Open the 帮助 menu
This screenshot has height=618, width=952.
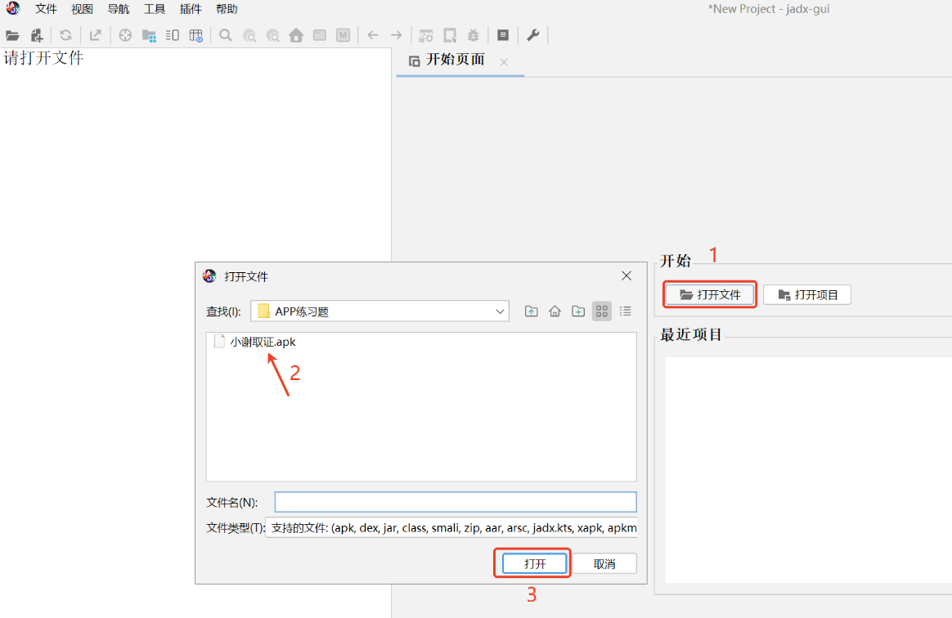[x=227, y=9]
